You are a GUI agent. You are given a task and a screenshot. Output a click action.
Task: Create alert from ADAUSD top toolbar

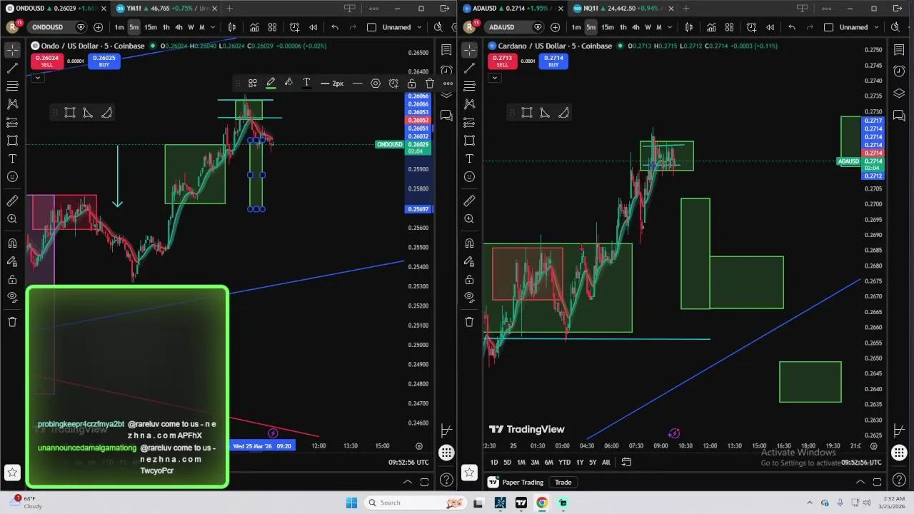click(x=751, y=27)
